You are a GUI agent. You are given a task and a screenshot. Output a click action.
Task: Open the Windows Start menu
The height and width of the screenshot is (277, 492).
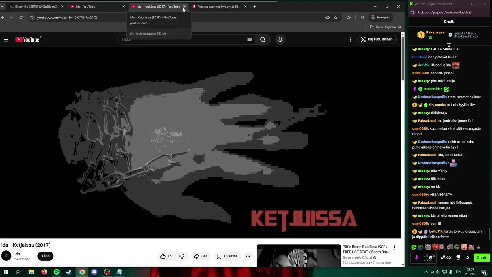tap(5, 272)
